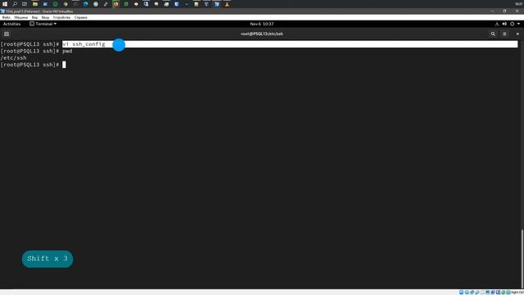Open Windows taskbar search magnifier
Viewport: 524px width, 295px height.
point(15,4)
